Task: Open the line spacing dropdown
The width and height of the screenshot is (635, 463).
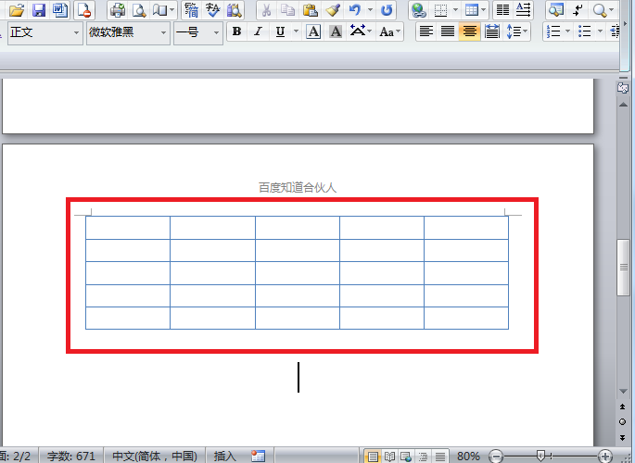Action: (x=517, y=31)
